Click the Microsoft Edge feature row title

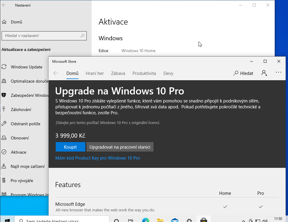70,204
